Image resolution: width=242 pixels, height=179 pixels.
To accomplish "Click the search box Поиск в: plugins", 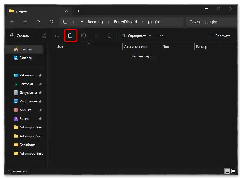I will pos(211,22).
